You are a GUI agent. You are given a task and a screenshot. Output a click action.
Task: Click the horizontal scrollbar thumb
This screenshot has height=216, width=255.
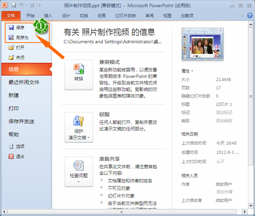pos(122,212)
